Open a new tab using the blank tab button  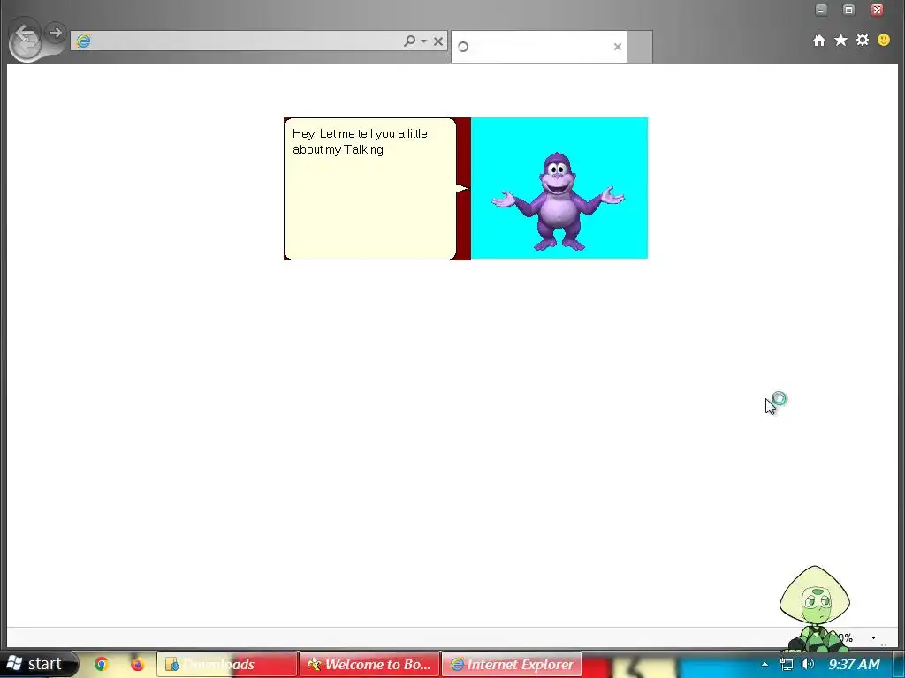click(640, 47)
